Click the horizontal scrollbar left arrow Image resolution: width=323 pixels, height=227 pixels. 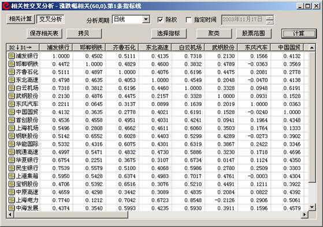point(10,215)
